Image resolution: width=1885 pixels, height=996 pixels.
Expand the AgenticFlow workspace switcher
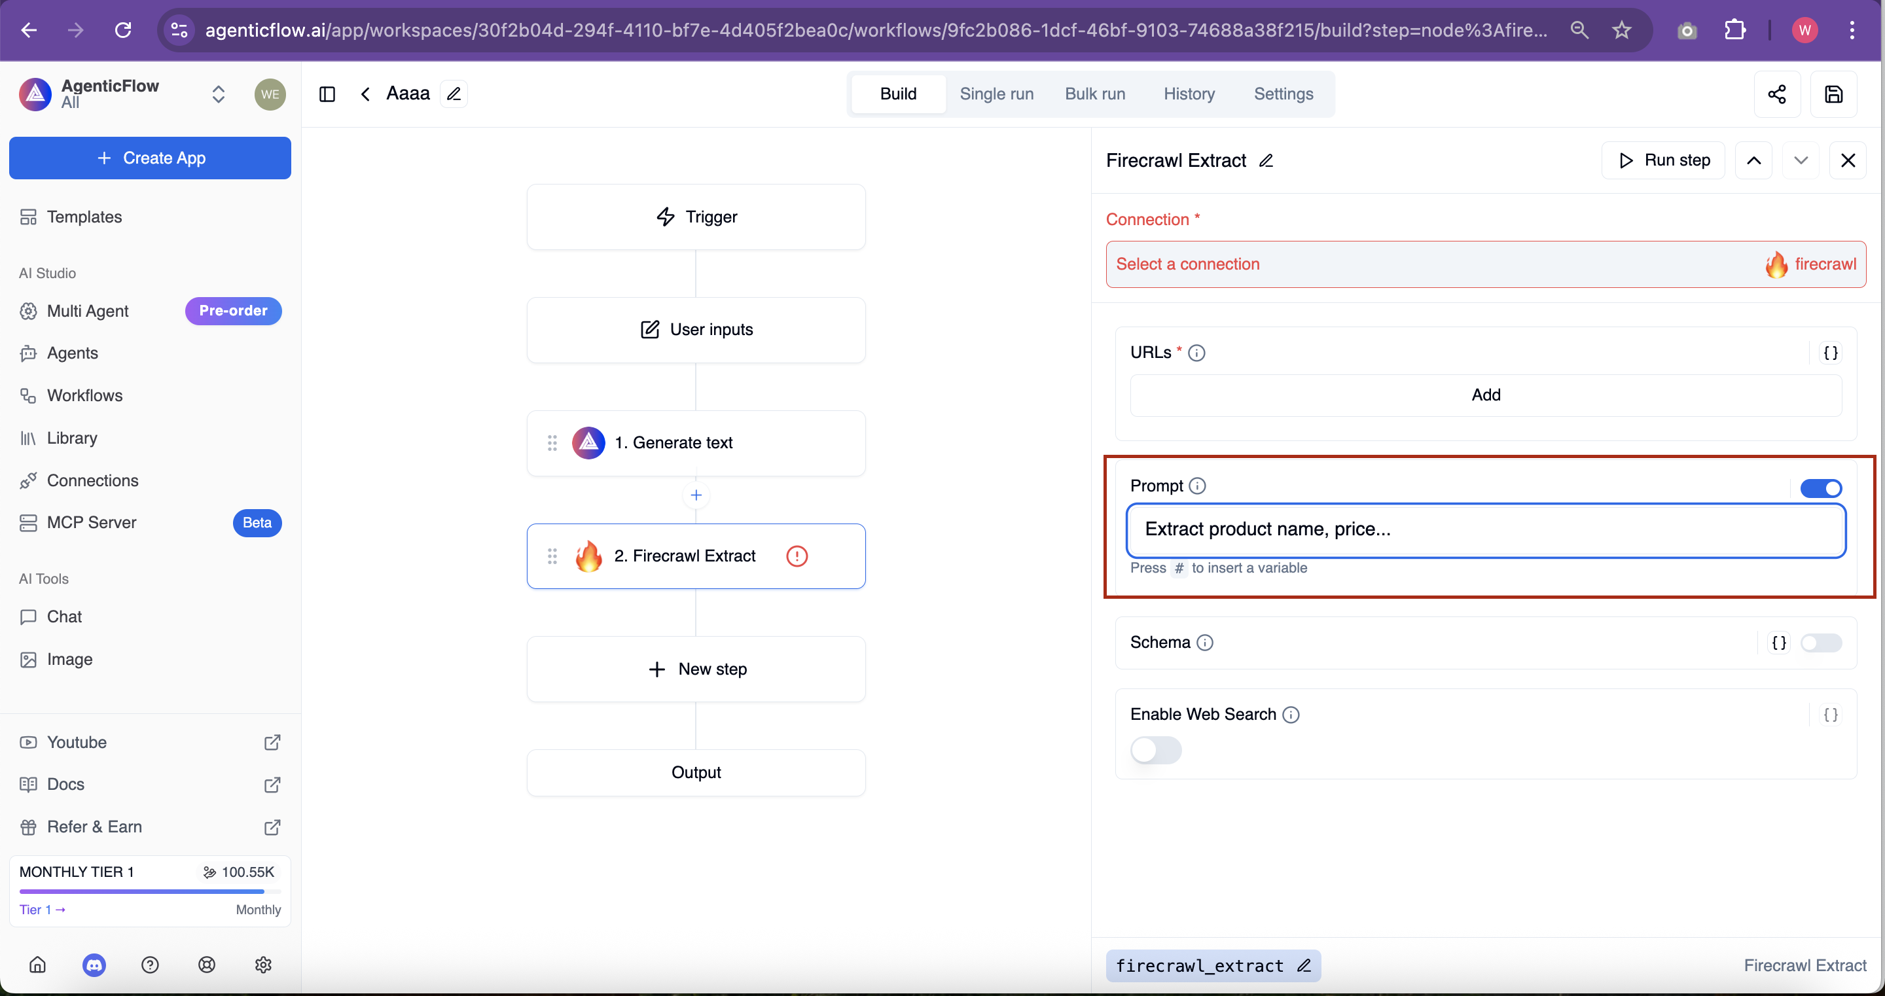[218, 94]
